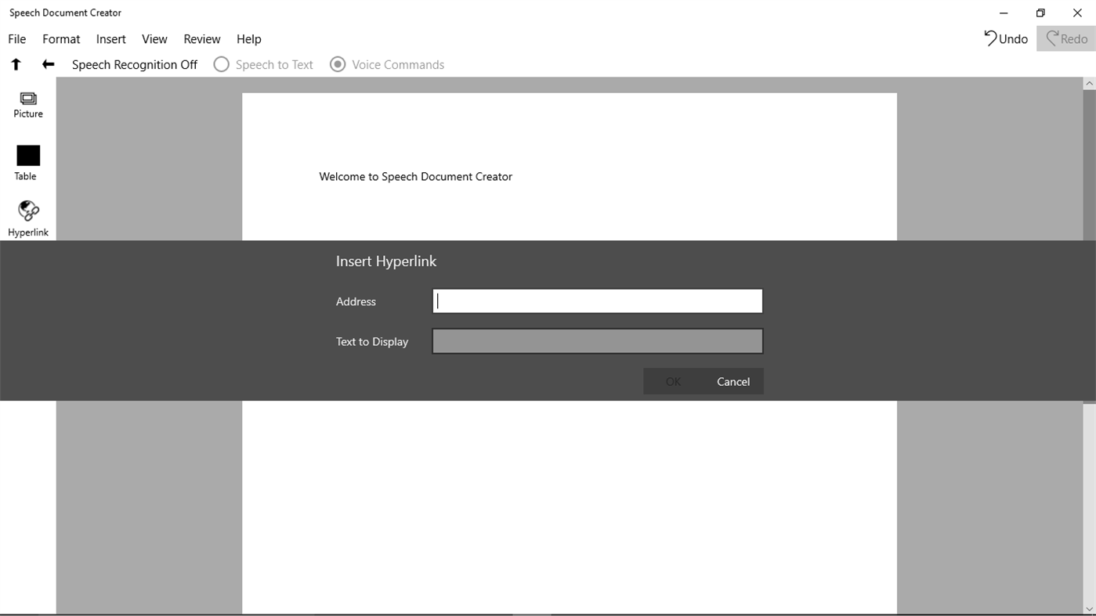Image resolution: width=1096 pixels, height=616 pixels.
Task: Open the File menu
Action: coord(16,38)
